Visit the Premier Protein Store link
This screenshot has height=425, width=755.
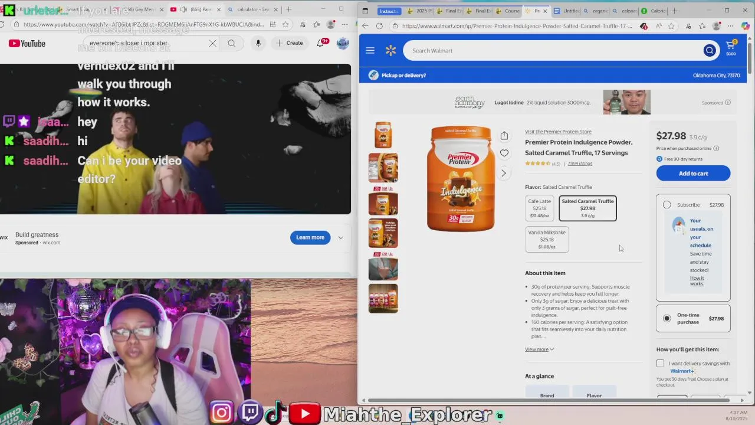[x=558, y=132]
